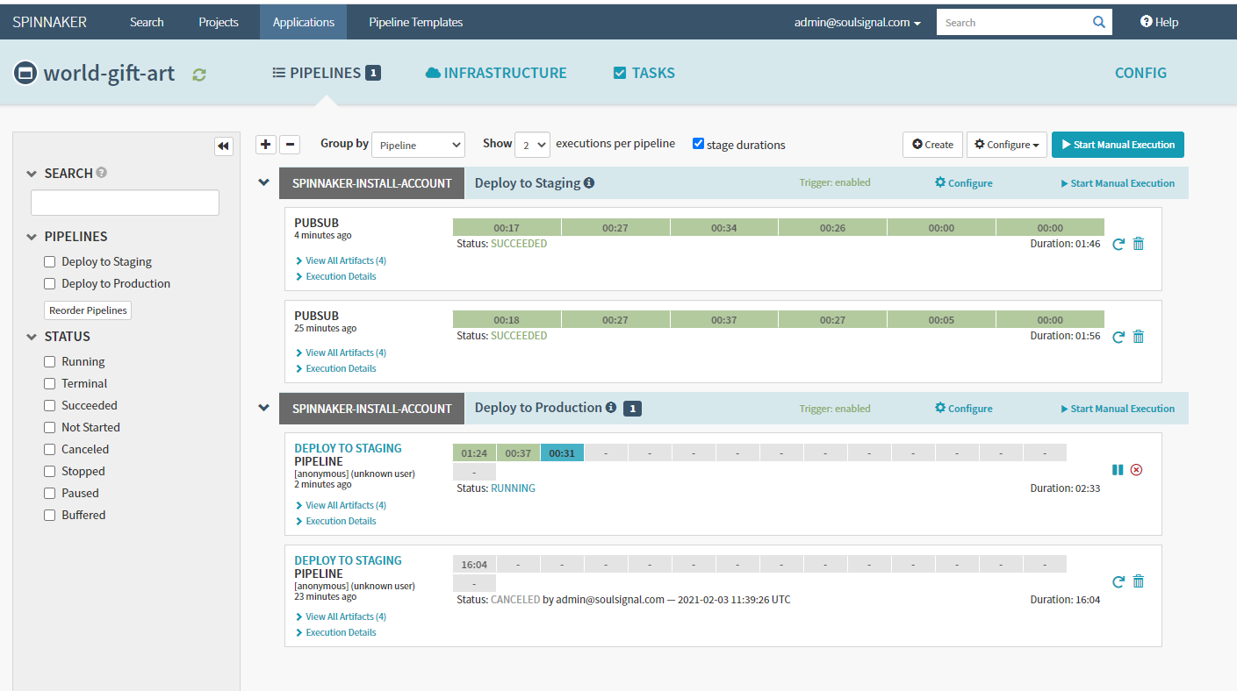This screenshot has height=691, width=1237.
Task: Click the minus icon to collapse all groups
Action: [291, 145]
